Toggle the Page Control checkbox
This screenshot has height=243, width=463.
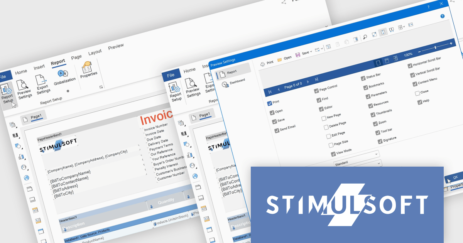click(316, 91)
